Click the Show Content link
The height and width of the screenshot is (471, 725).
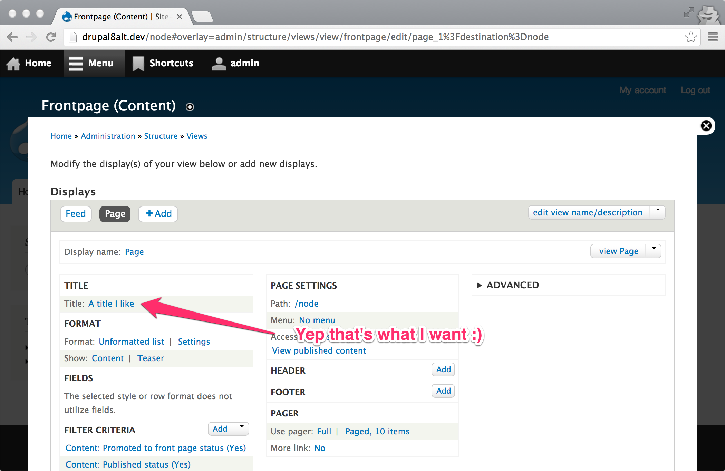click(x=108, y=358)
